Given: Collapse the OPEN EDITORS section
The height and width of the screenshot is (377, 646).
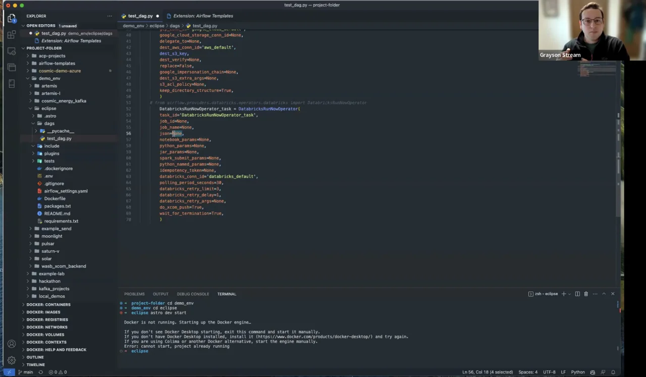Looking at the screenshot, I should pos(41,26).
